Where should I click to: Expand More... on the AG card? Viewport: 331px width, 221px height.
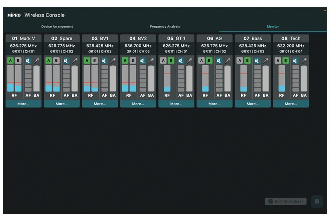(214, 104)
